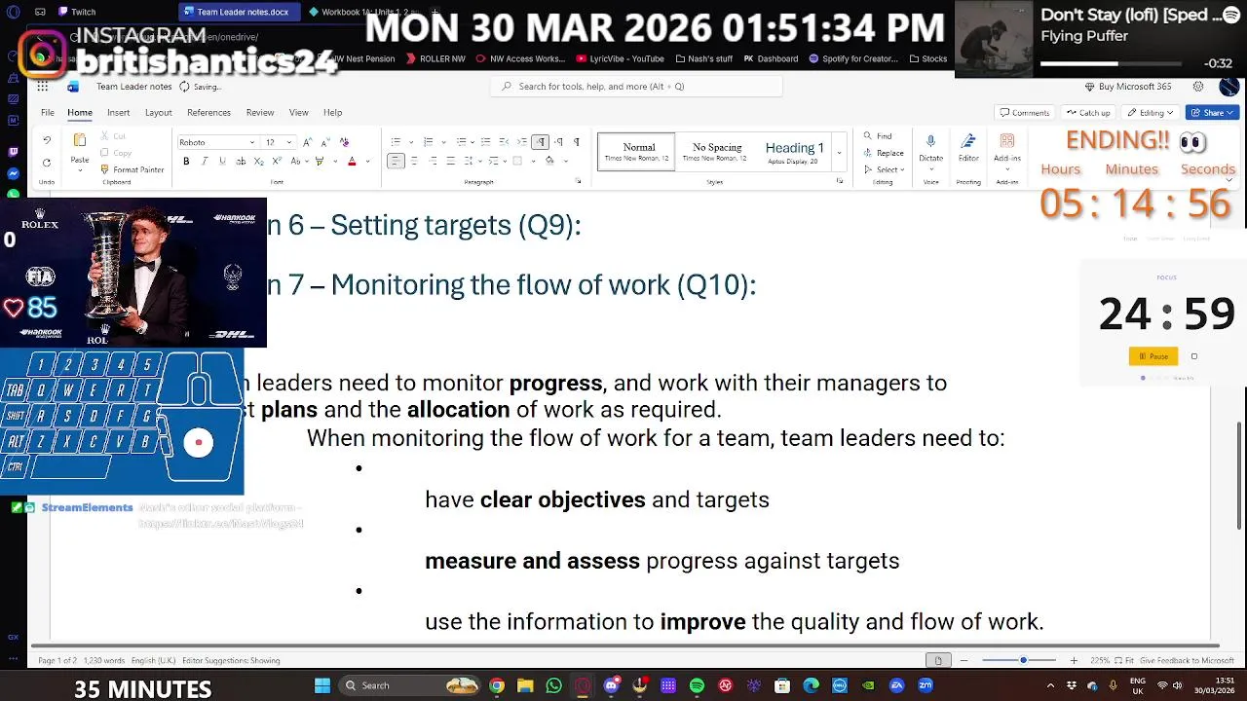Click the Comments button
This screenshot has width=1247, height=701.
1025,112
